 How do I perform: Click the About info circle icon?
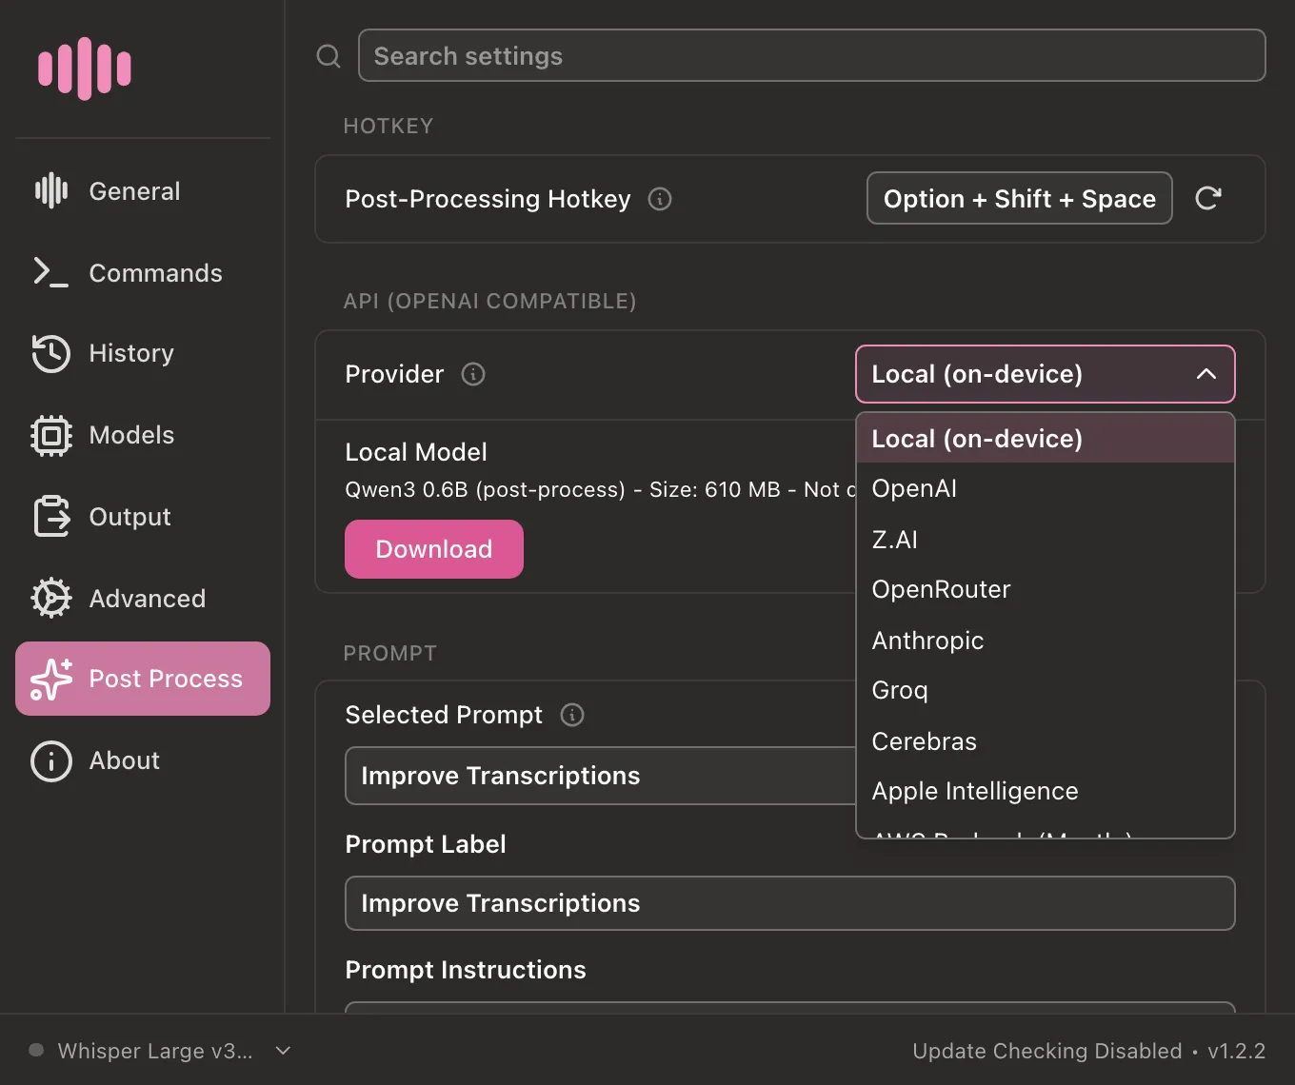click(x=51, y=761)
